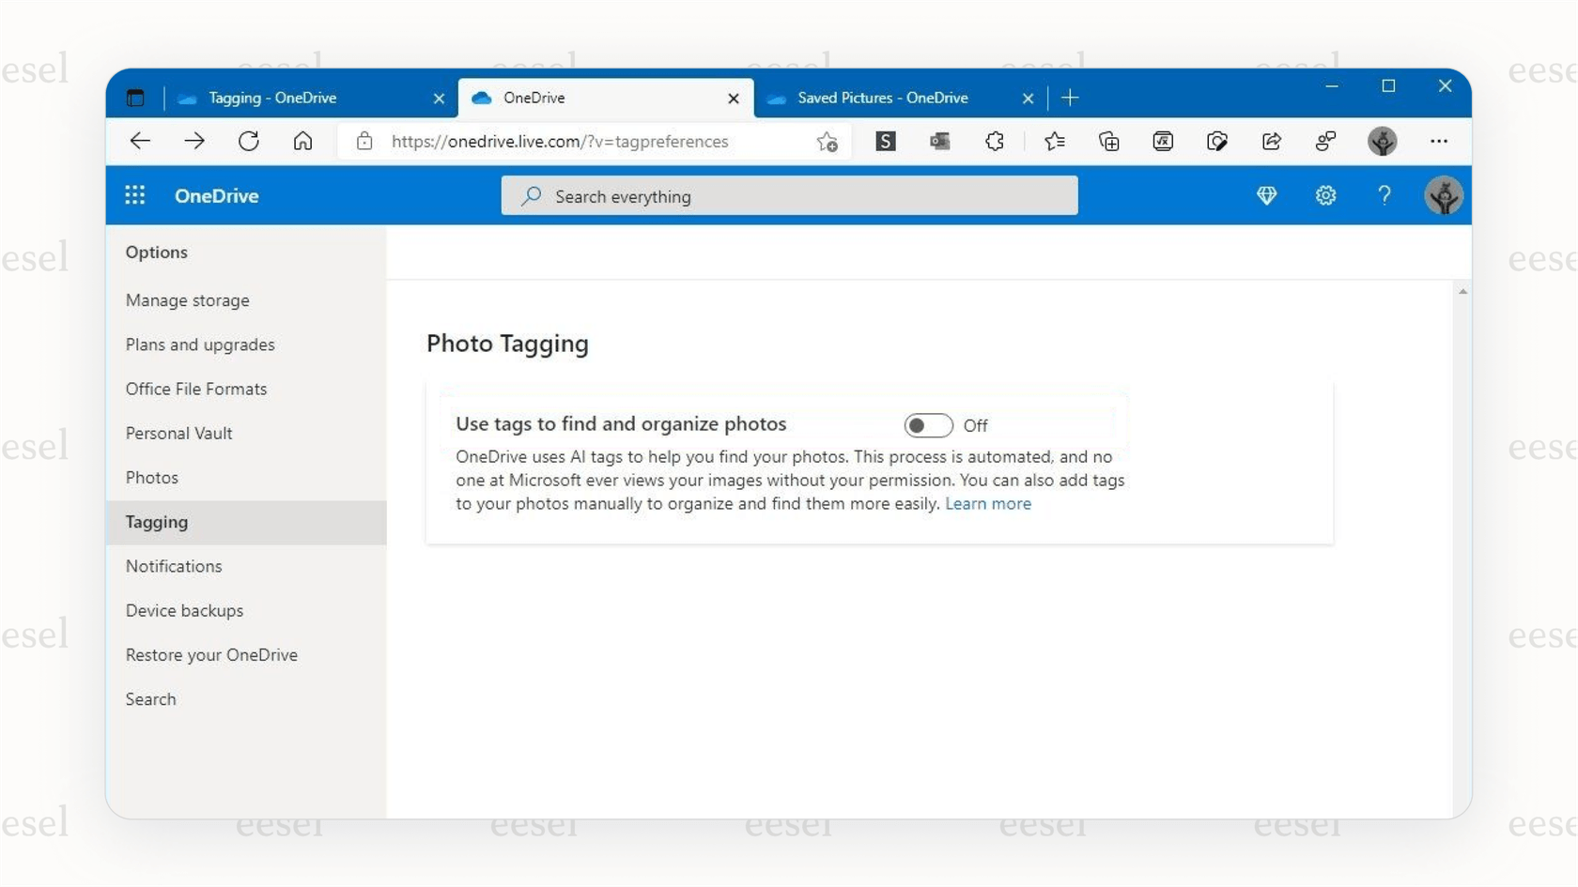Expand the browser tab actions menu
The image size is (1578, 887).
(x=136, y=97)
